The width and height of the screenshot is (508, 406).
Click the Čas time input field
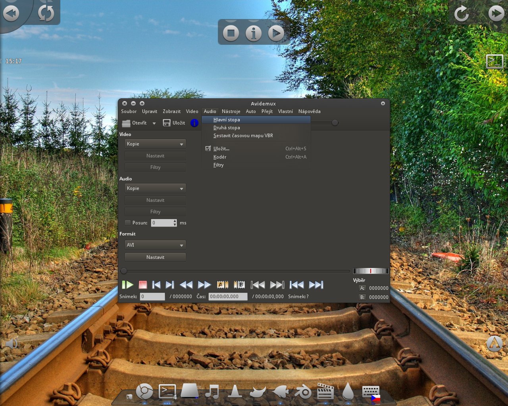click(x=228, y=297)
